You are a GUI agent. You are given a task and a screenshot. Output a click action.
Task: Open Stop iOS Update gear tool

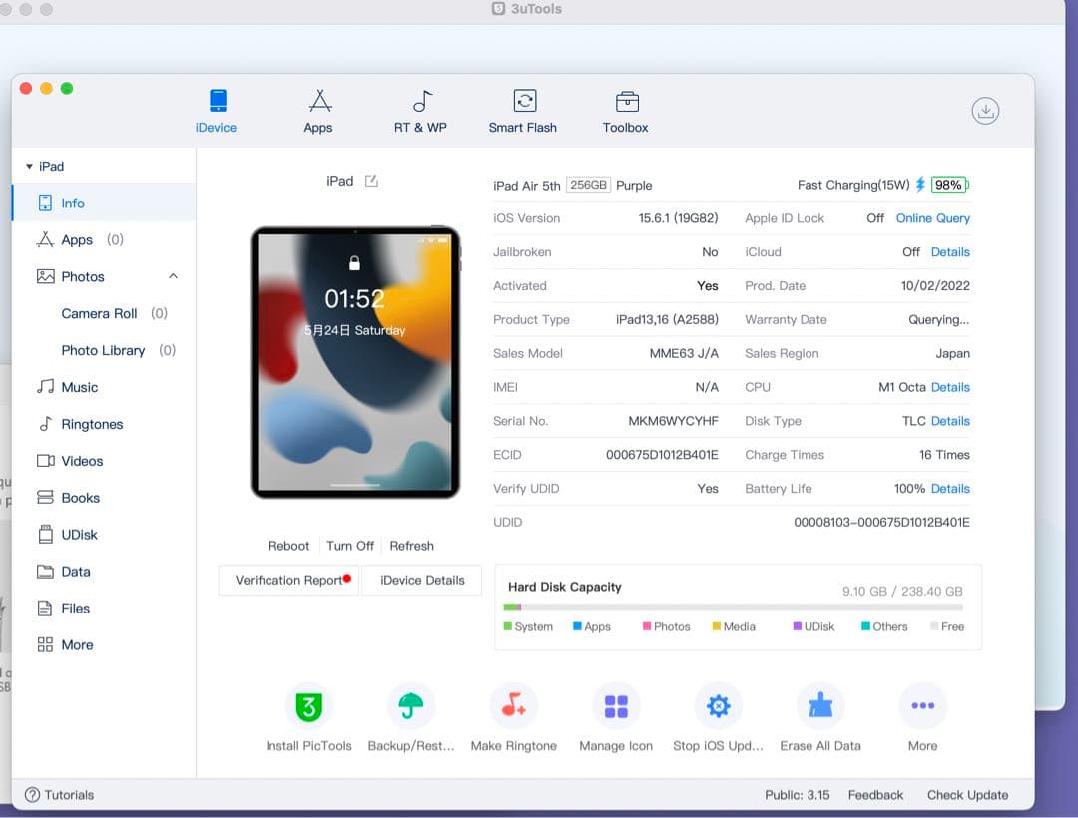718,718
